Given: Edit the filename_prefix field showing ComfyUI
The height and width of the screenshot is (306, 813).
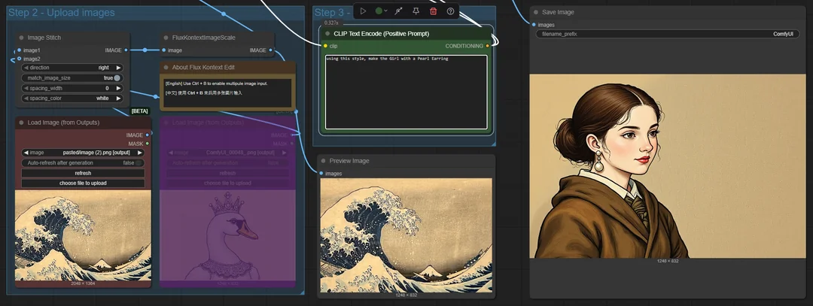Looking at the screenshot, I should (668, 34).
